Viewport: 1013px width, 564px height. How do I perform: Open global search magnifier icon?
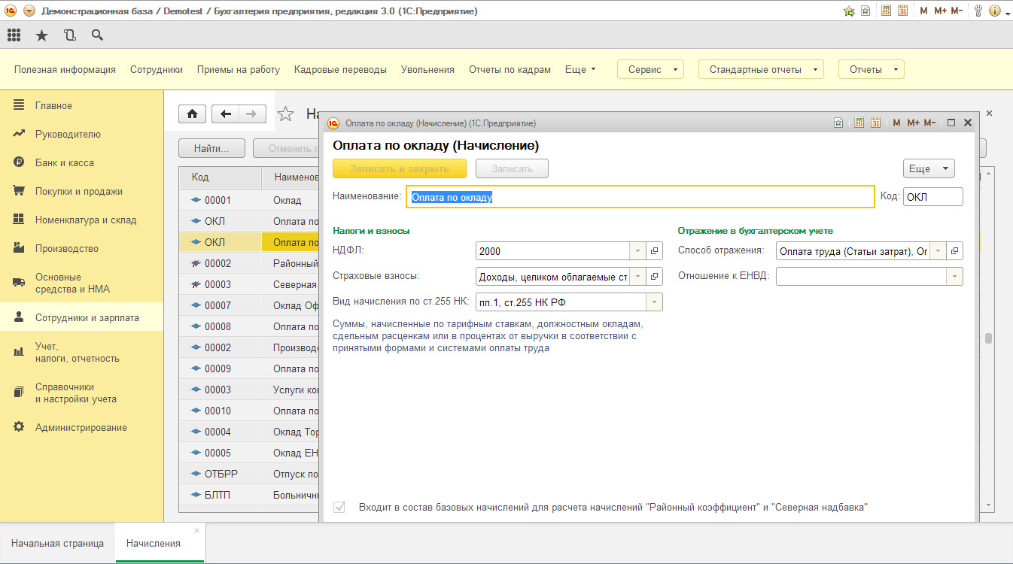[96, 35]
